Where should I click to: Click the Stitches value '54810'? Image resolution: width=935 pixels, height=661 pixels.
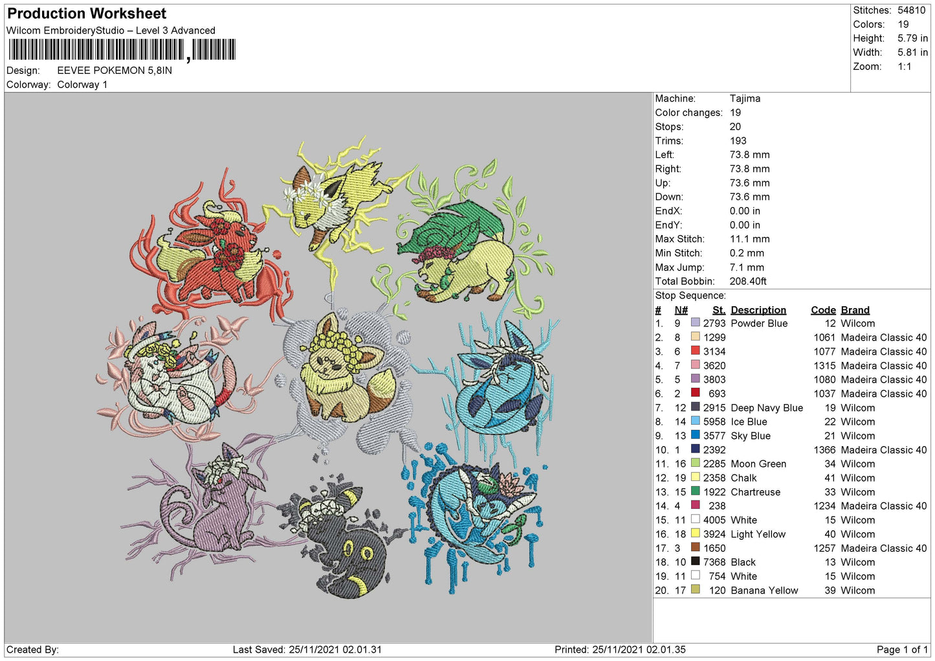(911, 10)
